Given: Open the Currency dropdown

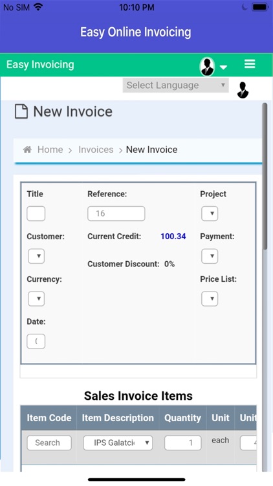Looking at the screenshot, I should pyautogui.click(x=36, y=299).
